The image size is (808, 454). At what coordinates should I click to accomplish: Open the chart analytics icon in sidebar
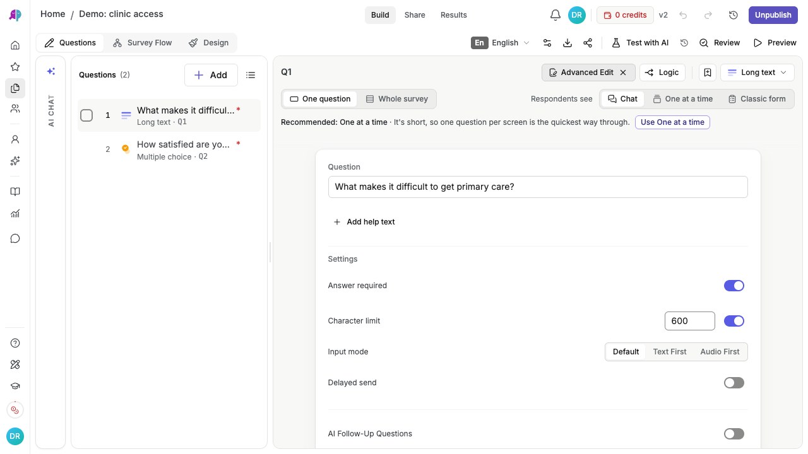15,214
